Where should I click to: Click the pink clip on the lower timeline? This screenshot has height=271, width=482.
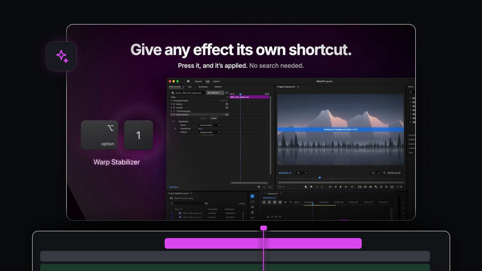pos(263,243)
